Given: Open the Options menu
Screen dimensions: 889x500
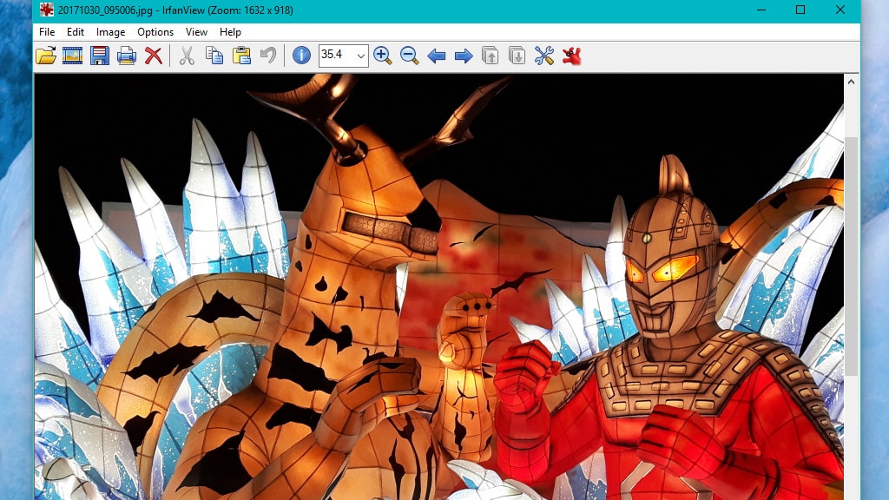Looking at the screenshot, I should (x=155, y=32).
